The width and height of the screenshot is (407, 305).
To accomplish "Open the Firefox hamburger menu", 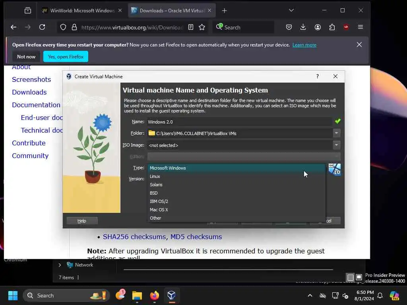I will click(360, 27).
